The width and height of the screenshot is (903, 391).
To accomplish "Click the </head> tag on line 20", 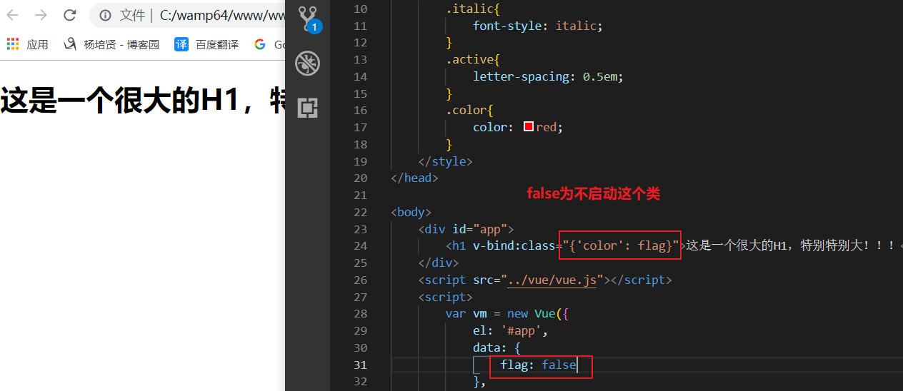I will coord(415,178).
